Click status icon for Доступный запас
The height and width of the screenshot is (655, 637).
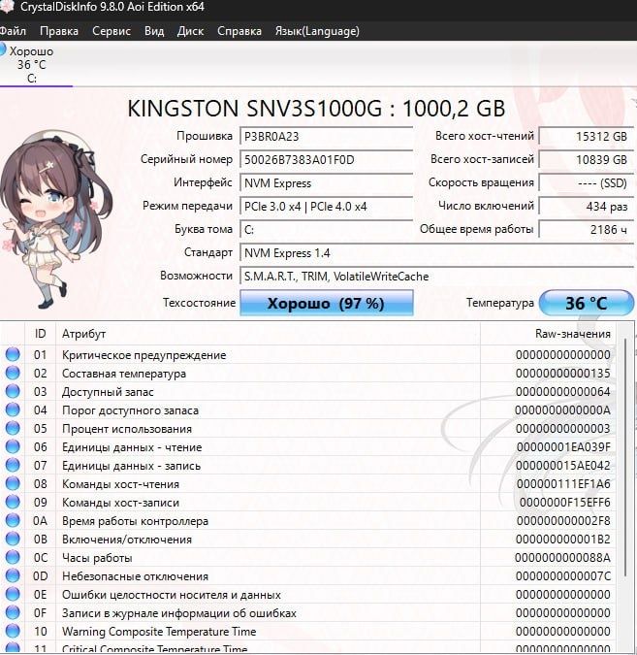click(13, 391)
